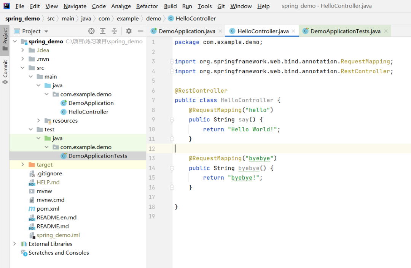The image size is (411, 268).
Task: Toggle fold on say() method at line 9
Action: coord(172,120)
